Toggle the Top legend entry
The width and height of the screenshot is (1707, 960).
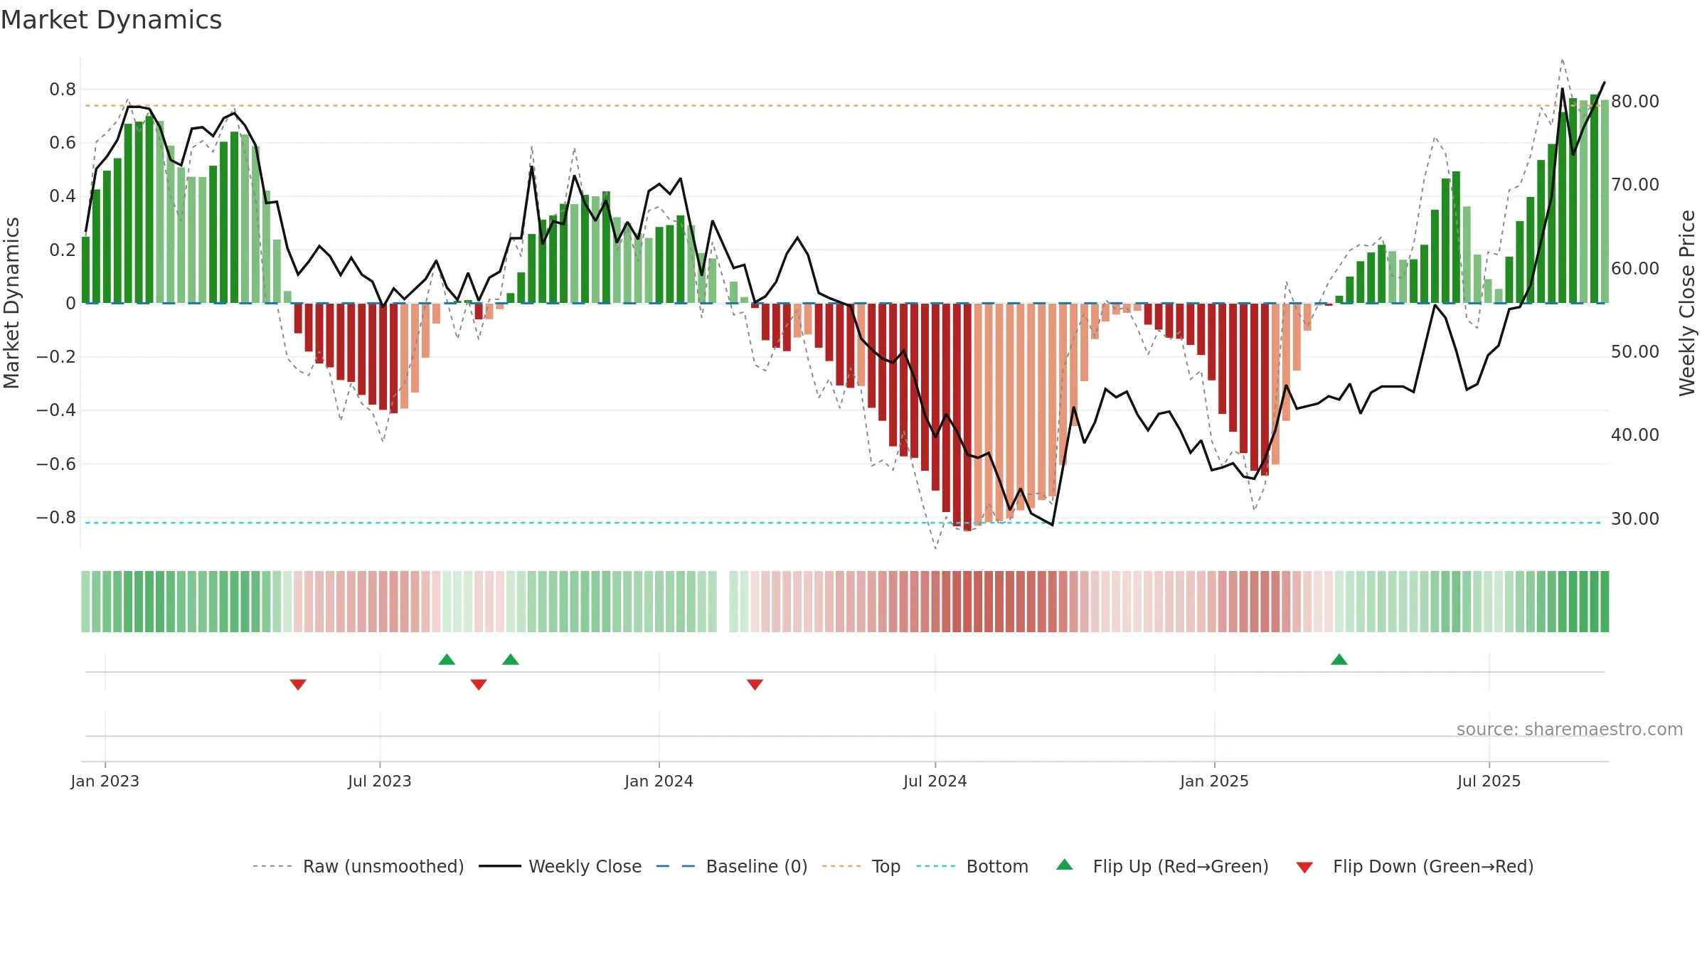pos(861,866)
